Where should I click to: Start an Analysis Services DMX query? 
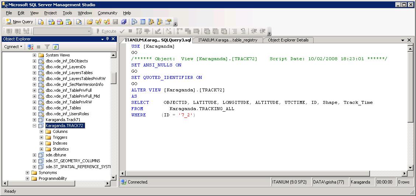60,22
